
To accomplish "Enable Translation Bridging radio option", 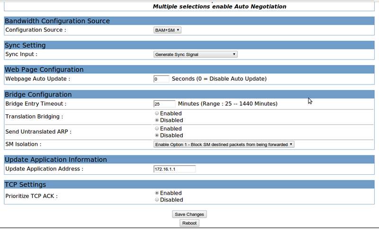I will (157, 113).
